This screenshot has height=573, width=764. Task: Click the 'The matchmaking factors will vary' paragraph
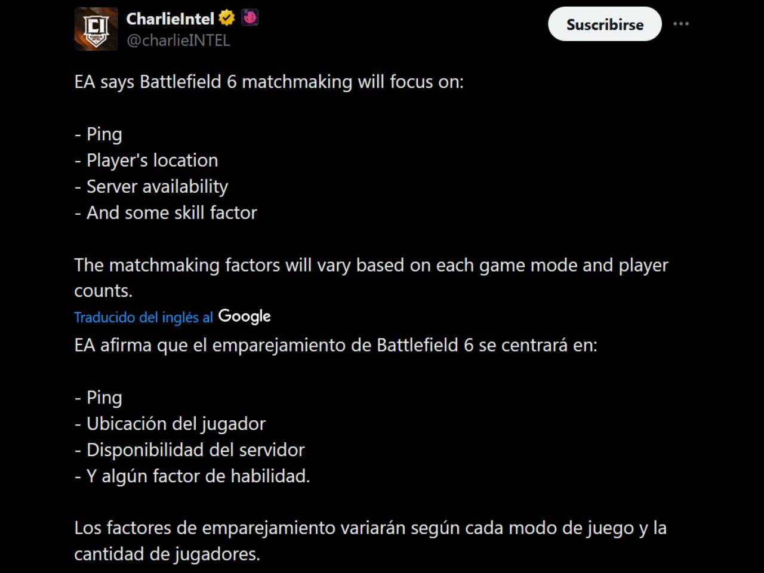click(371, 278)
